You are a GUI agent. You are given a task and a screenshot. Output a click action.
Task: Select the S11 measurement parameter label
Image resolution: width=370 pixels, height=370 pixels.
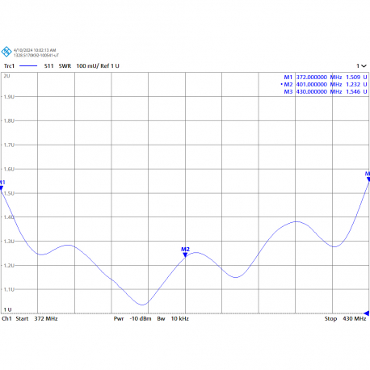tap(48, 66)
